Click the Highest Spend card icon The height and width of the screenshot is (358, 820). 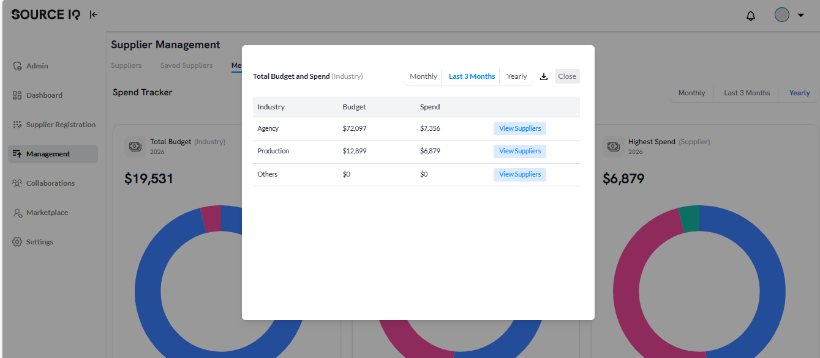(x=614, y=146)
